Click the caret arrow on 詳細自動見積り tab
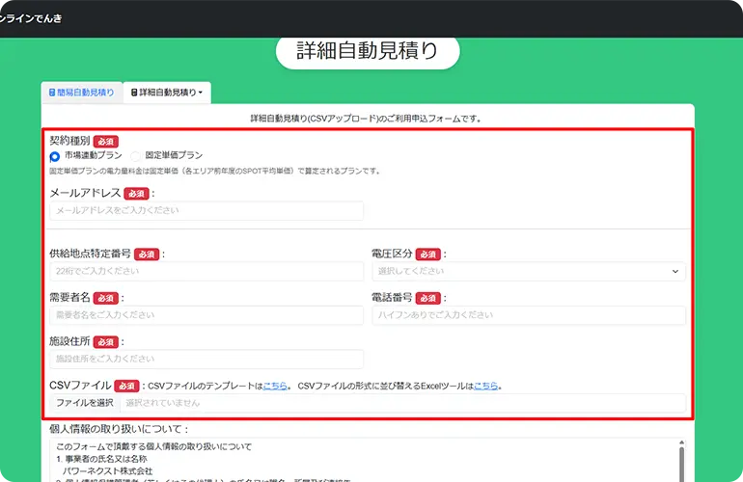The height and width of the screenshot is (482, 743). [201, 93]
